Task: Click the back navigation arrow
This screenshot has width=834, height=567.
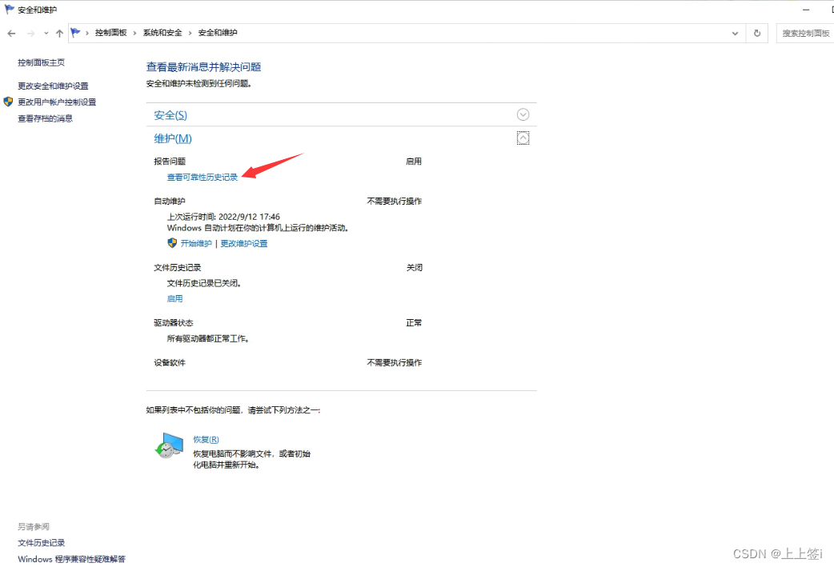Action: 11,33
